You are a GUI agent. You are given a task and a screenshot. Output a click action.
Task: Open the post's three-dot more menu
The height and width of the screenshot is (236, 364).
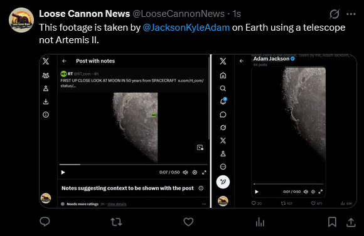(x=351, y=14)
